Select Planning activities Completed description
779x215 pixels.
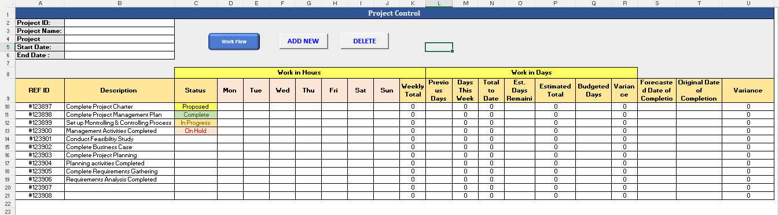pyautogui.click(x=119, y=163)
